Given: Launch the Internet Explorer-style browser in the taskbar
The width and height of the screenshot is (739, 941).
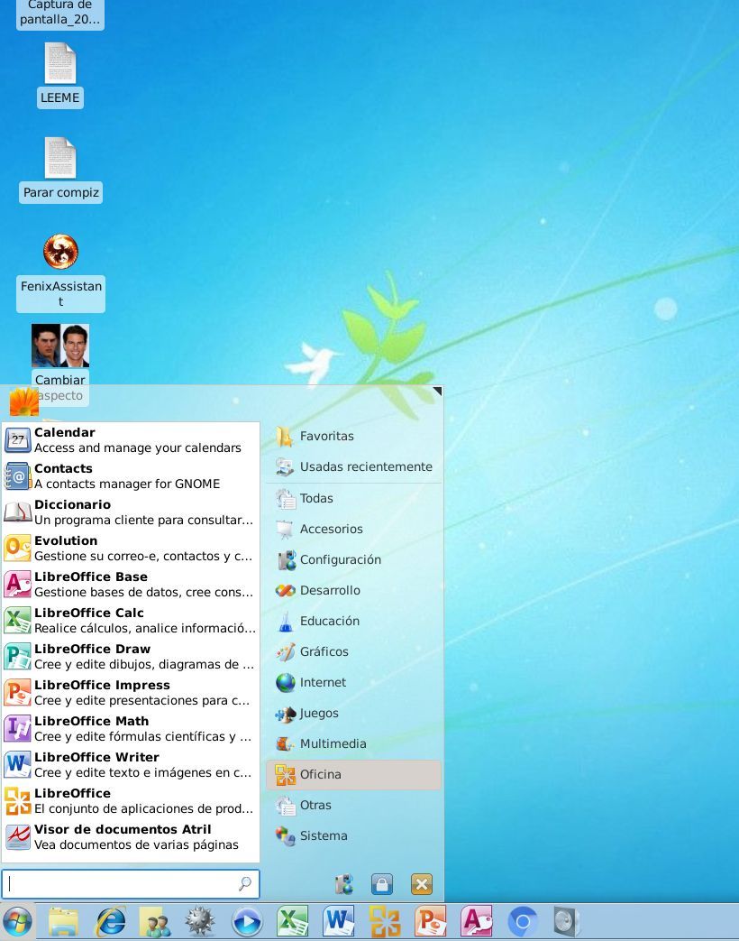Looking at the screenshot, I should [x=111, y=922].
